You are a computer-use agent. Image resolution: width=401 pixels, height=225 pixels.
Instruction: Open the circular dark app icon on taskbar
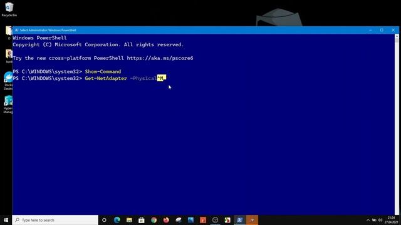coord(215,220)
